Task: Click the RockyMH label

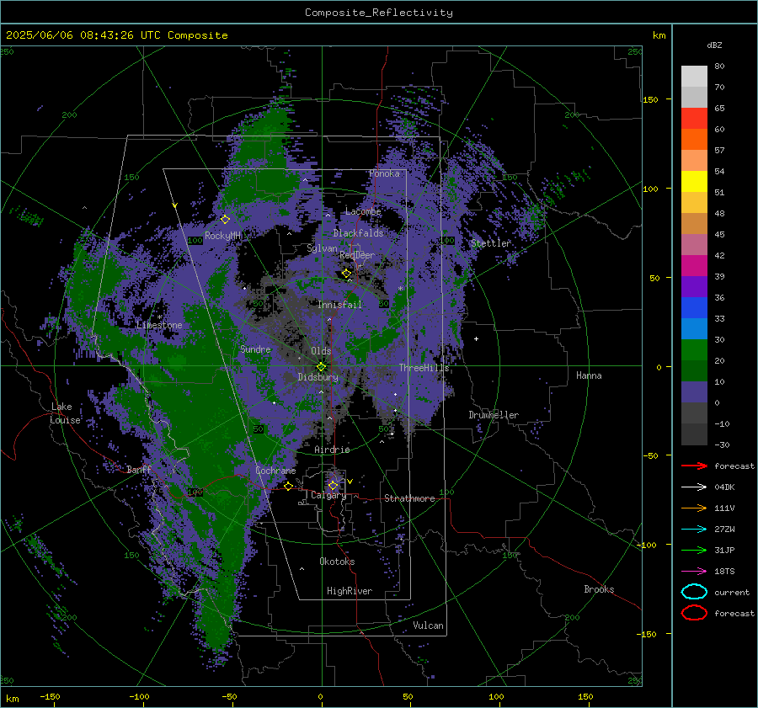Action: [222, 236]
